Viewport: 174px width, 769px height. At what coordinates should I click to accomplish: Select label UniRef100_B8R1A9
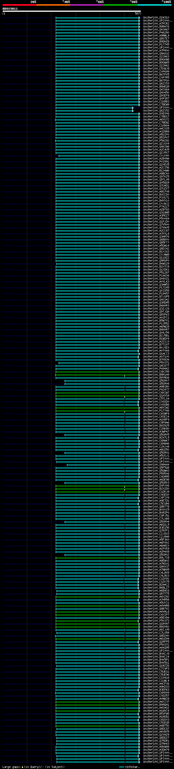156,375
